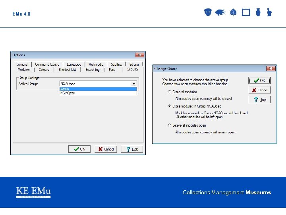The width and height of the screenshot is (286, 215).
Task: Select the Searching tab
Action: 93,70
